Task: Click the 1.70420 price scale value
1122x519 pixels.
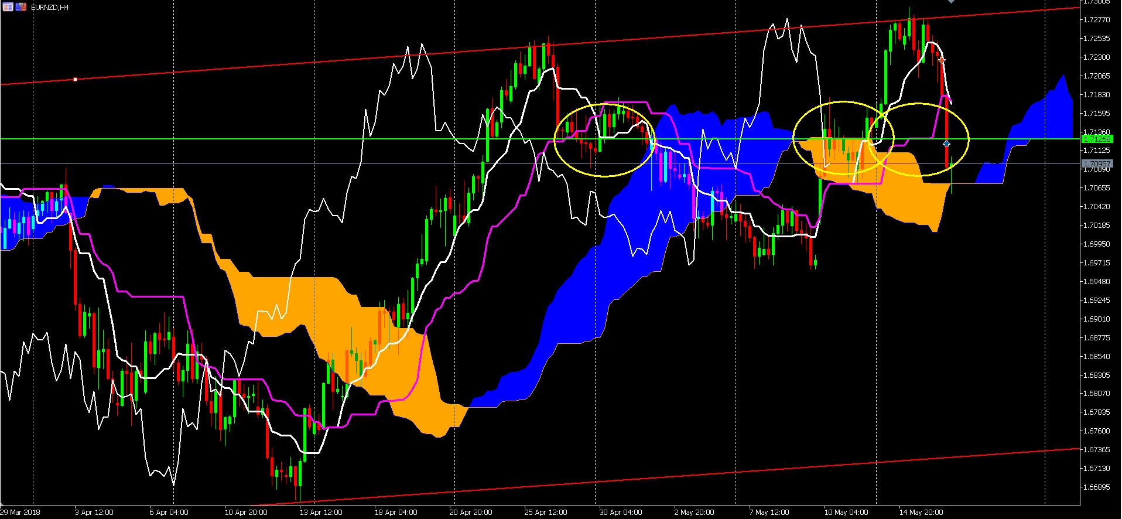Action: coord(1098,207)
